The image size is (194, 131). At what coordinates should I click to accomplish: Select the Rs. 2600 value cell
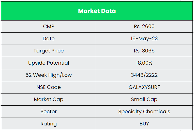pyautogui.click(x=144, y=26)
